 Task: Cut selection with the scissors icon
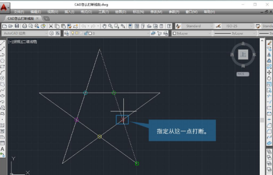click(x=51, y=26)
